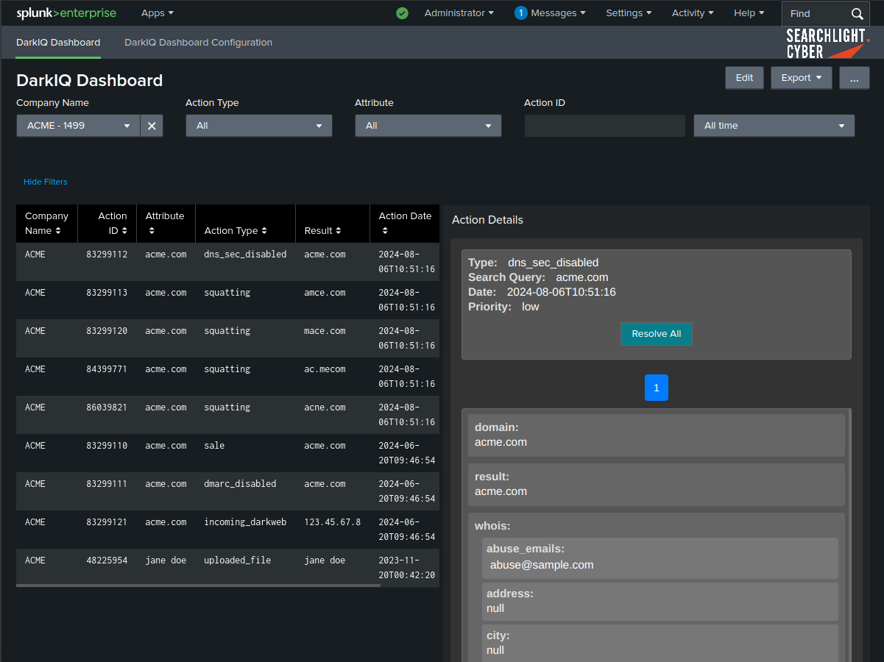884x662 pixels.
Task: Click abuse@sample.com in whois details
Action: click(x=542, y=565)
